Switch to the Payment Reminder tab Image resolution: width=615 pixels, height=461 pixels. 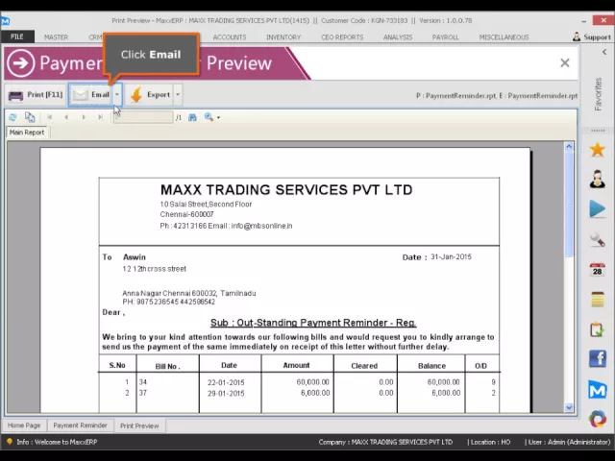(80, 425)
